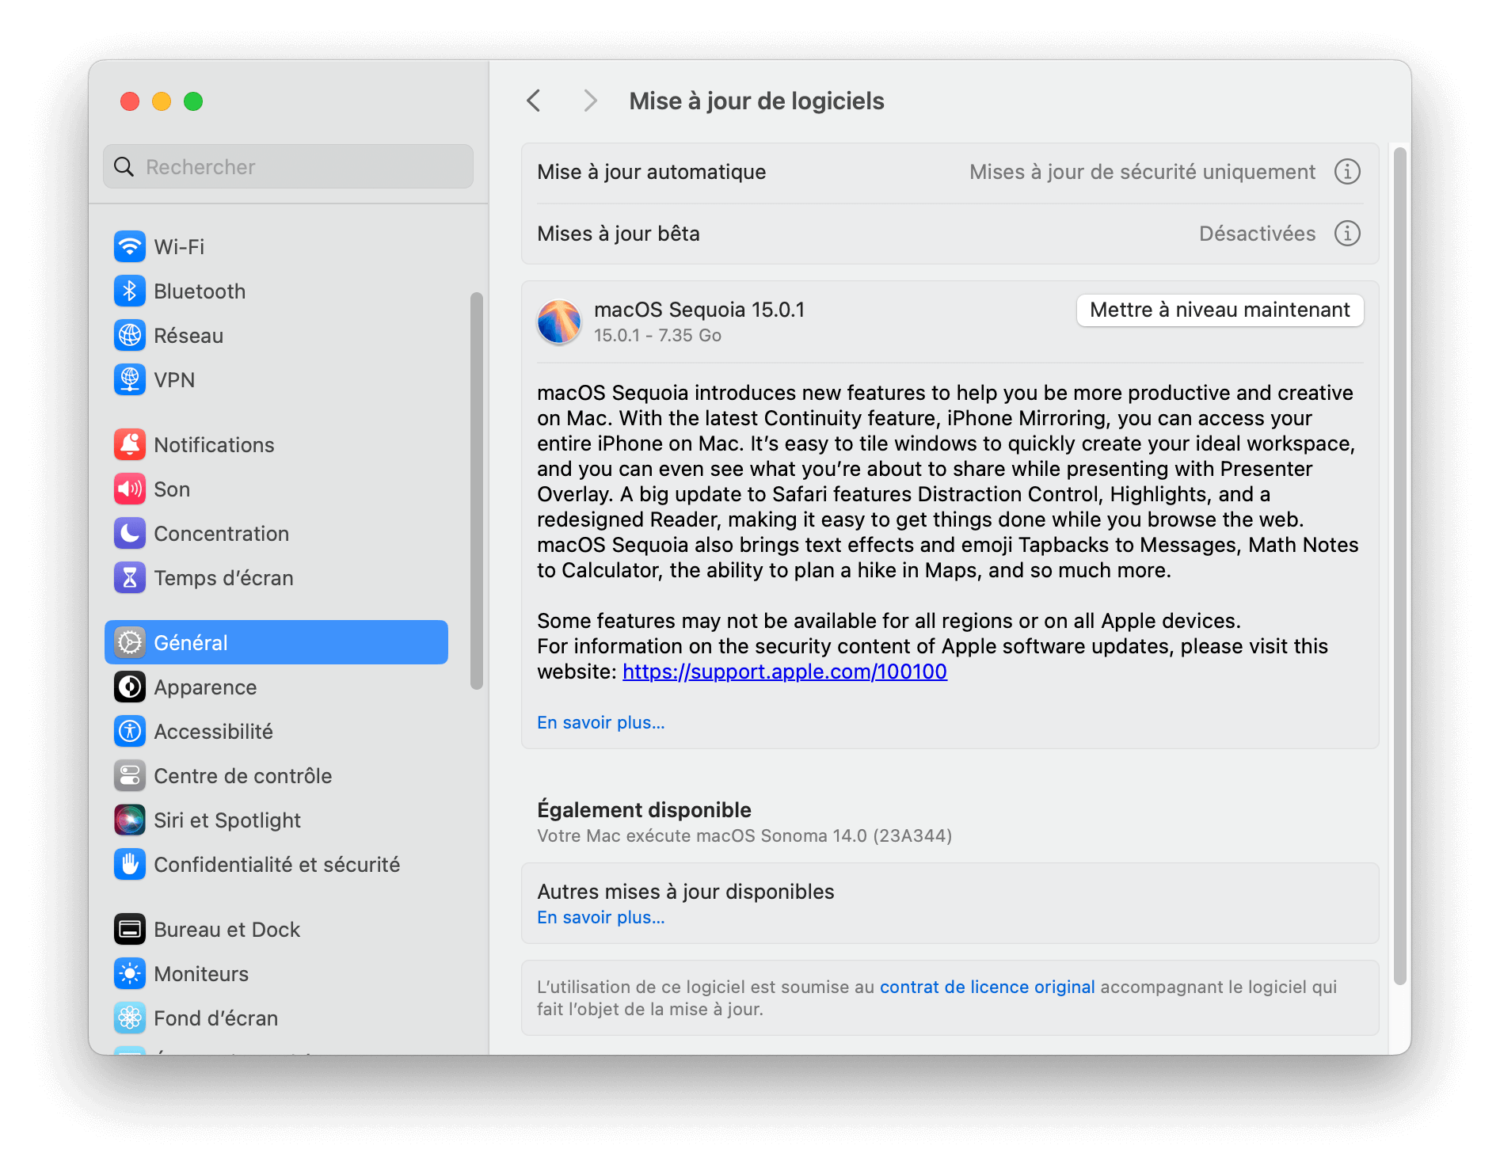Select the Général gear icon
The width and height of the screenshot is (1500, 1172).
130,642
